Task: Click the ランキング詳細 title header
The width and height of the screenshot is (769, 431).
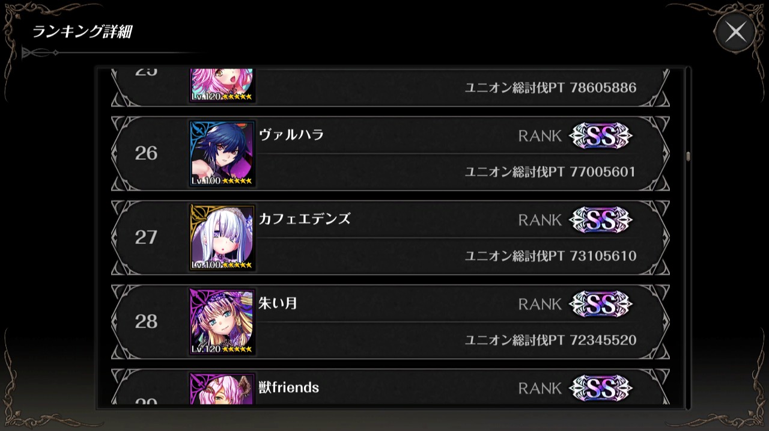Action: pyautogui.click(x=82, y=32)
